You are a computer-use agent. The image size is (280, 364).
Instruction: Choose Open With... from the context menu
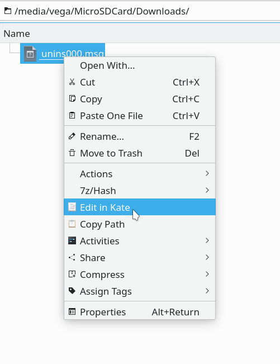[140, 65]
